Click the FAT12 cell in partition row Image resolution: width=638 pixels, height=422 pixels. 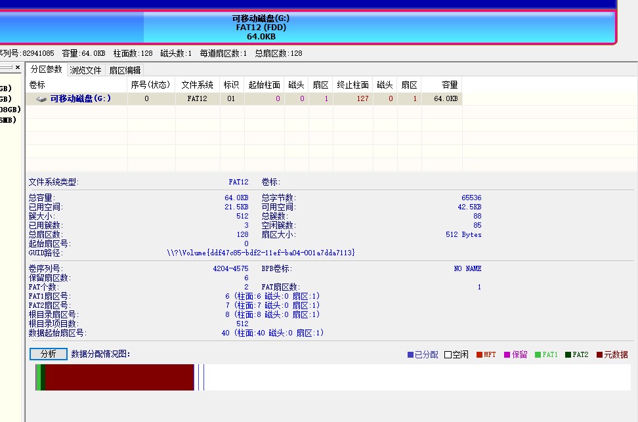198,99
